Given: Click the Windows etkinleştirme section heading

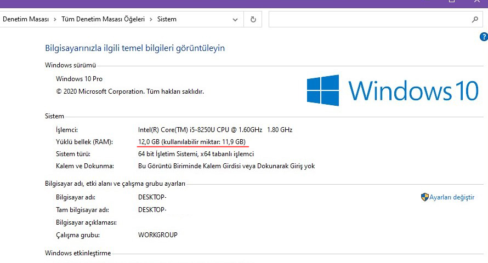Looking at the screenshot, I should [78, 253].
